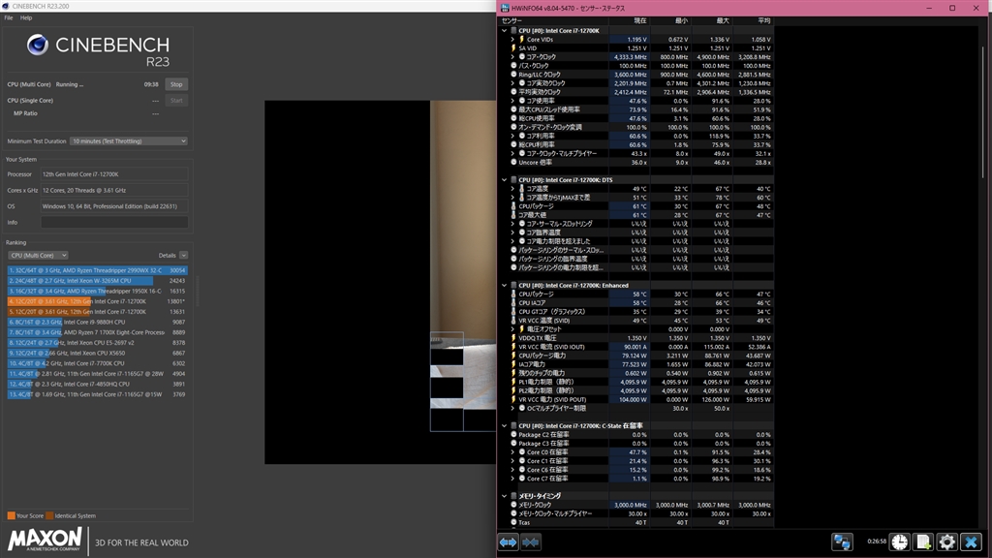The height and width of the screenshot is (558, 992).
Task: Select ranking row AMD Ryzen Threadripper 2990WX
Action: pos(98,270)
